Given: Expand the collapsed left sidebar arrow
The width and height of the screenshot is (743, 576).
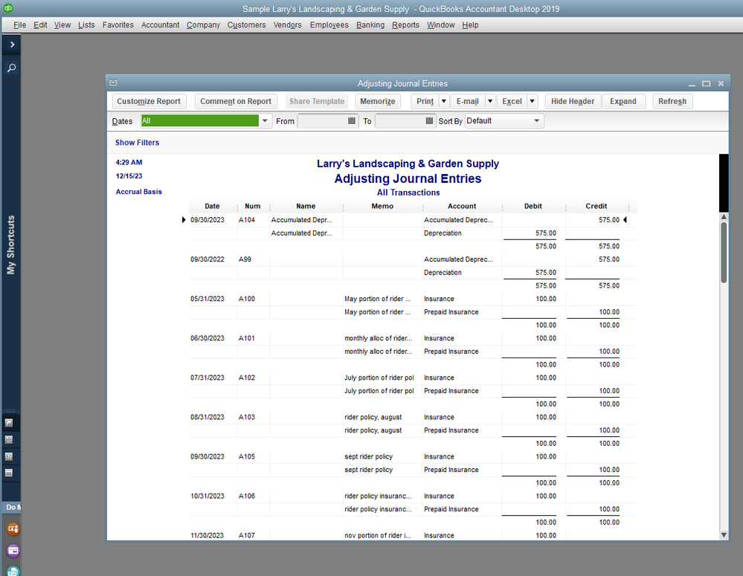Looking at the screenshot, I should click(12, 45).
